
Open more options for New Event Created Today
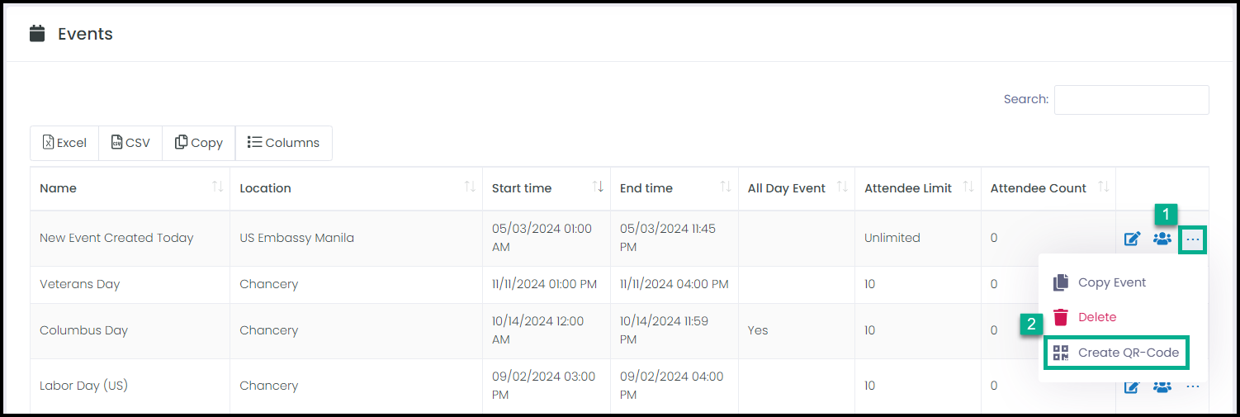coord(1193,239)
